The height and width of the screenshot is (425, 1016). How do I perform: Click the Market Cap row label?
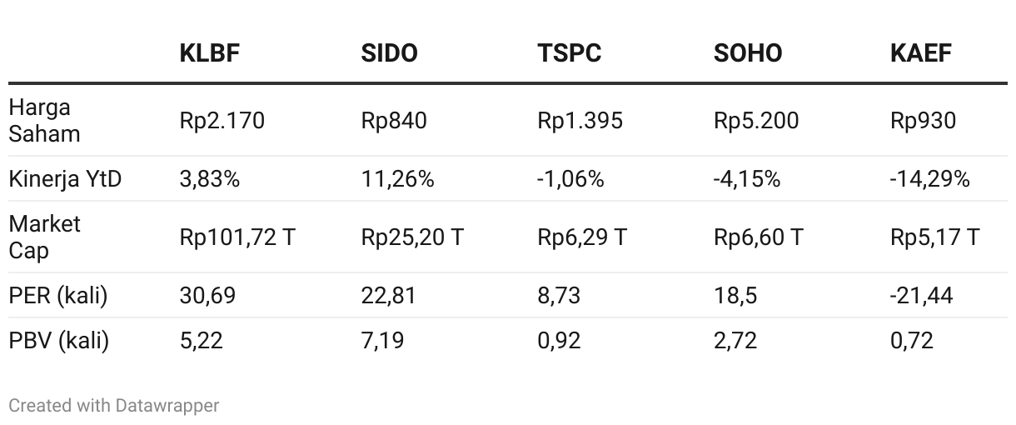(x=45, y=237)
